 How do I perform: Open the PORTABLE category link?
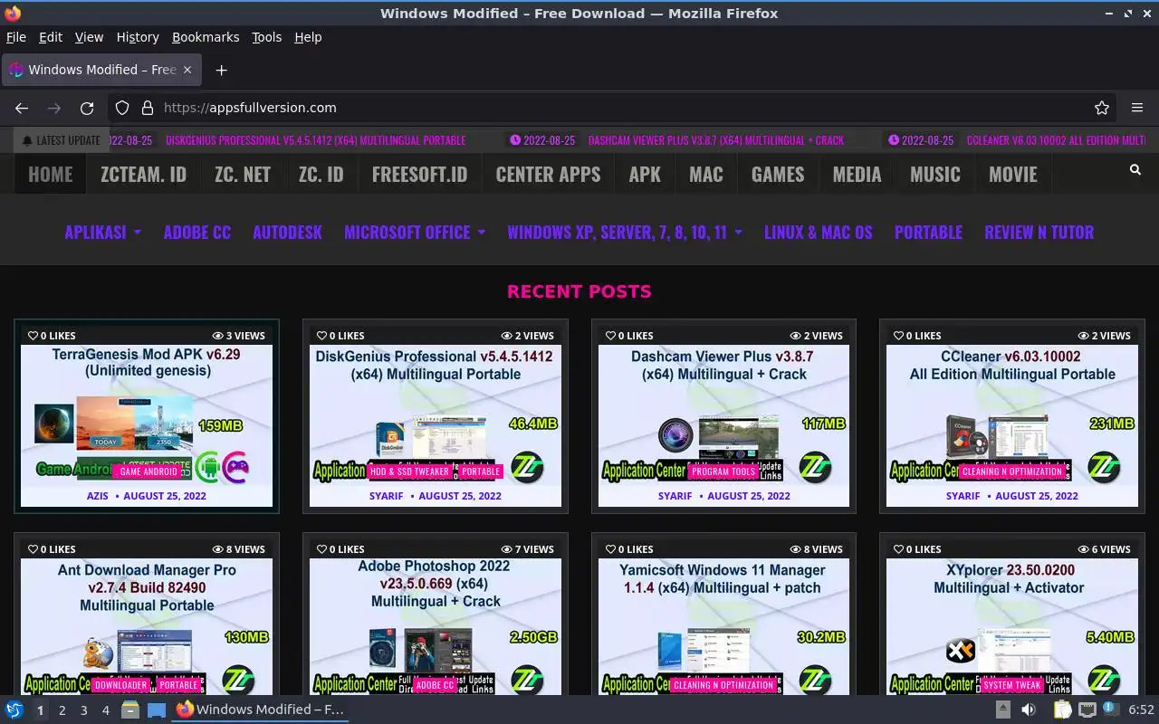(928, 233)
